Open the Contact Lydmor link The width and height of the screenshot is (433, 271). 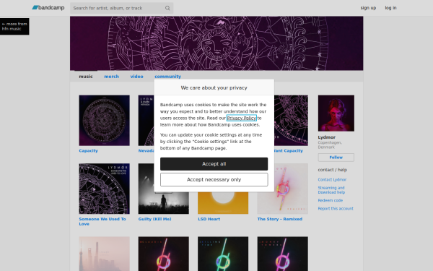tap(332, 180)
